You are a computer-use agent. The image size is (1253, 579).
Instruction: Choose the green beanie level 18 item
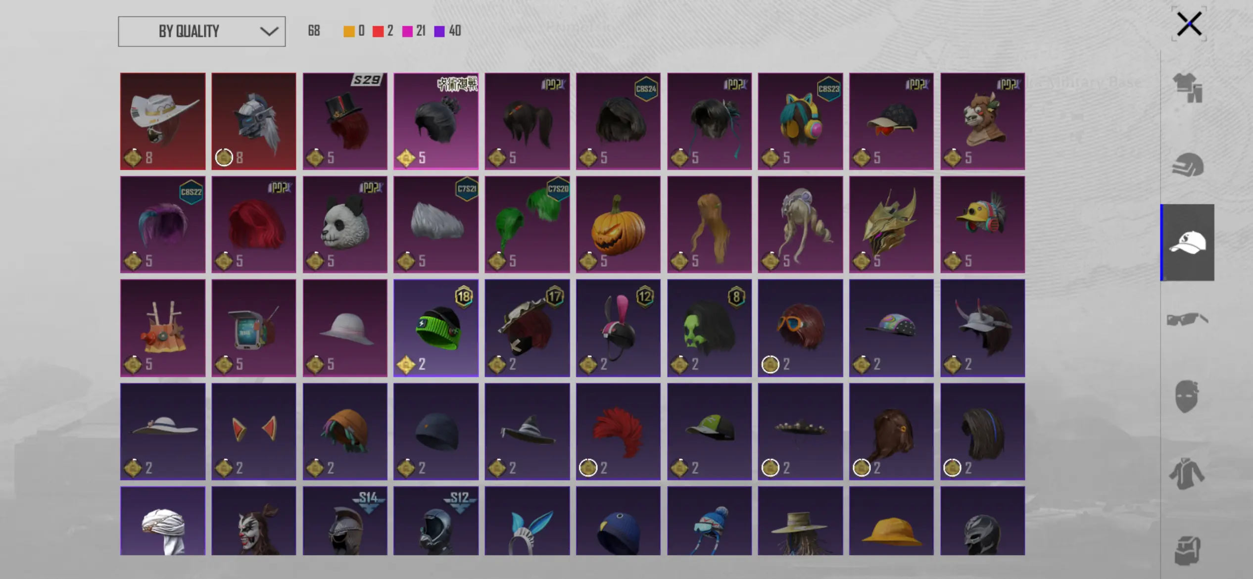pyautogui.click(x=436, y=328)
